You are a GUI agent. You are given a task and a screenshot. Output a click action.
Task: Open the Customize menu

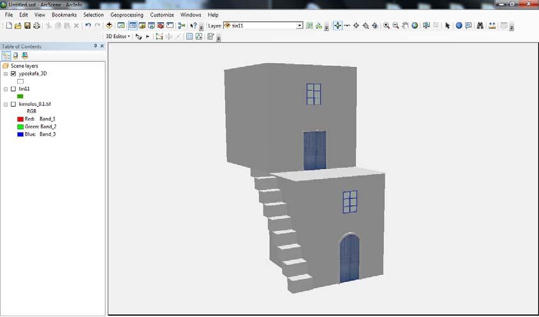[162, 15]
